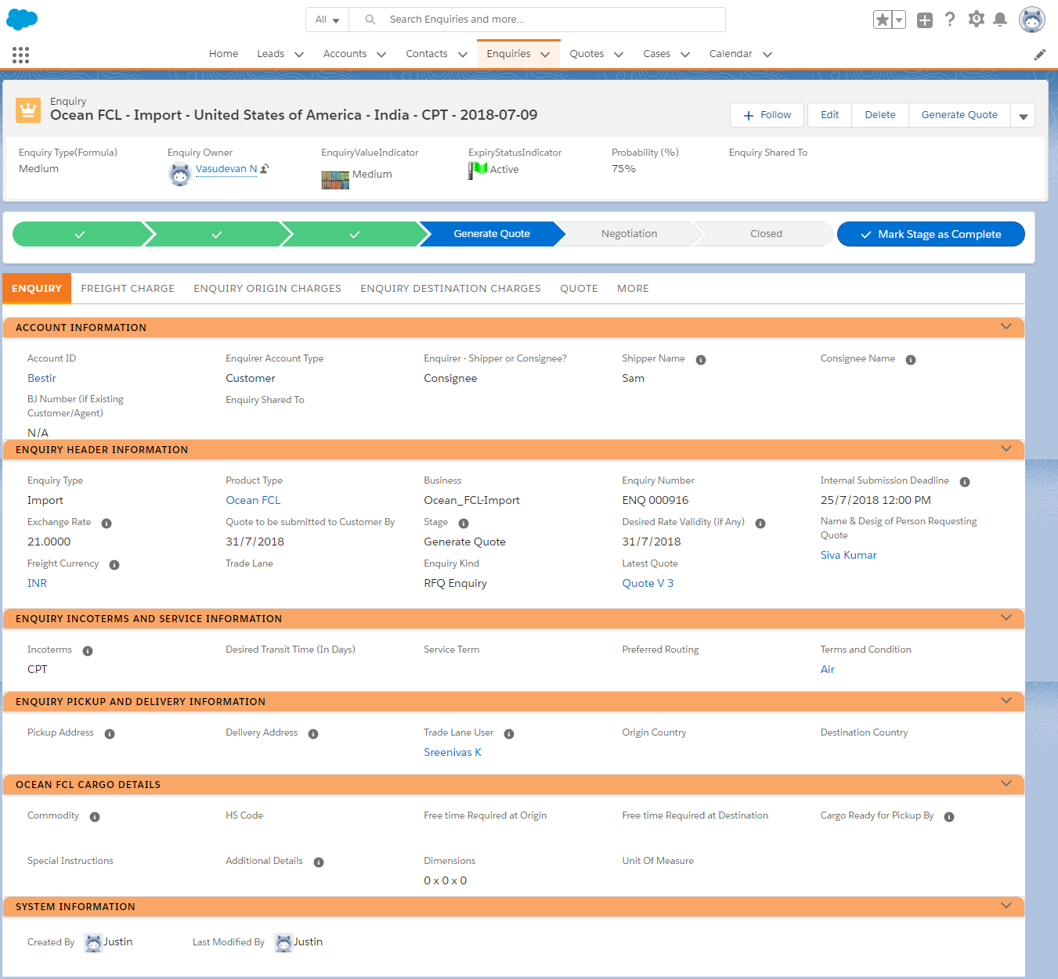This screenshot has height=979, width=1058.
Task: Go to the Home nav tab
Action: [223, 54]
